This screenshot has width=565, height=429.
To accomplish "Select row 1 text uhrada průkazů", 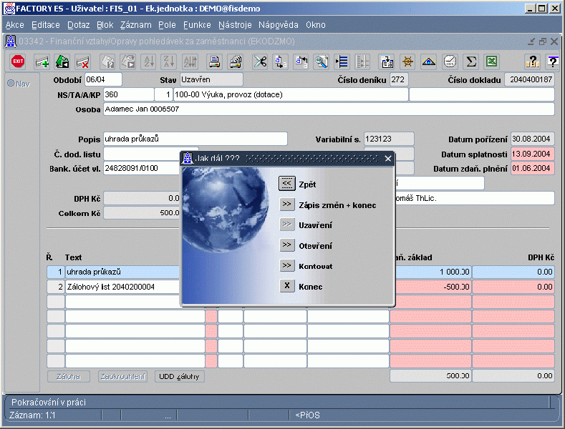I will (x=122, y=272).
